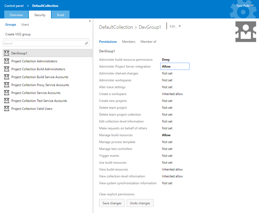Collapse the left groups pane arrow
This screenshot has width=259, height=213.
pyautogui.click(x=90, y=21)
